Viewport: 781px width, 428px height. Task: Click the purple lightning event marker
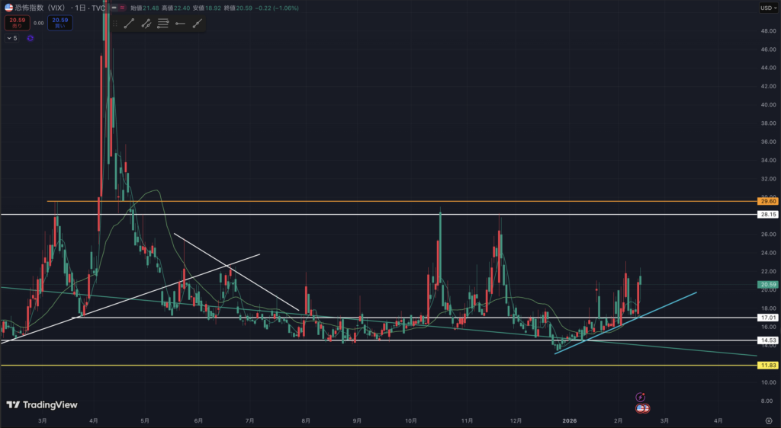point(641,397)
